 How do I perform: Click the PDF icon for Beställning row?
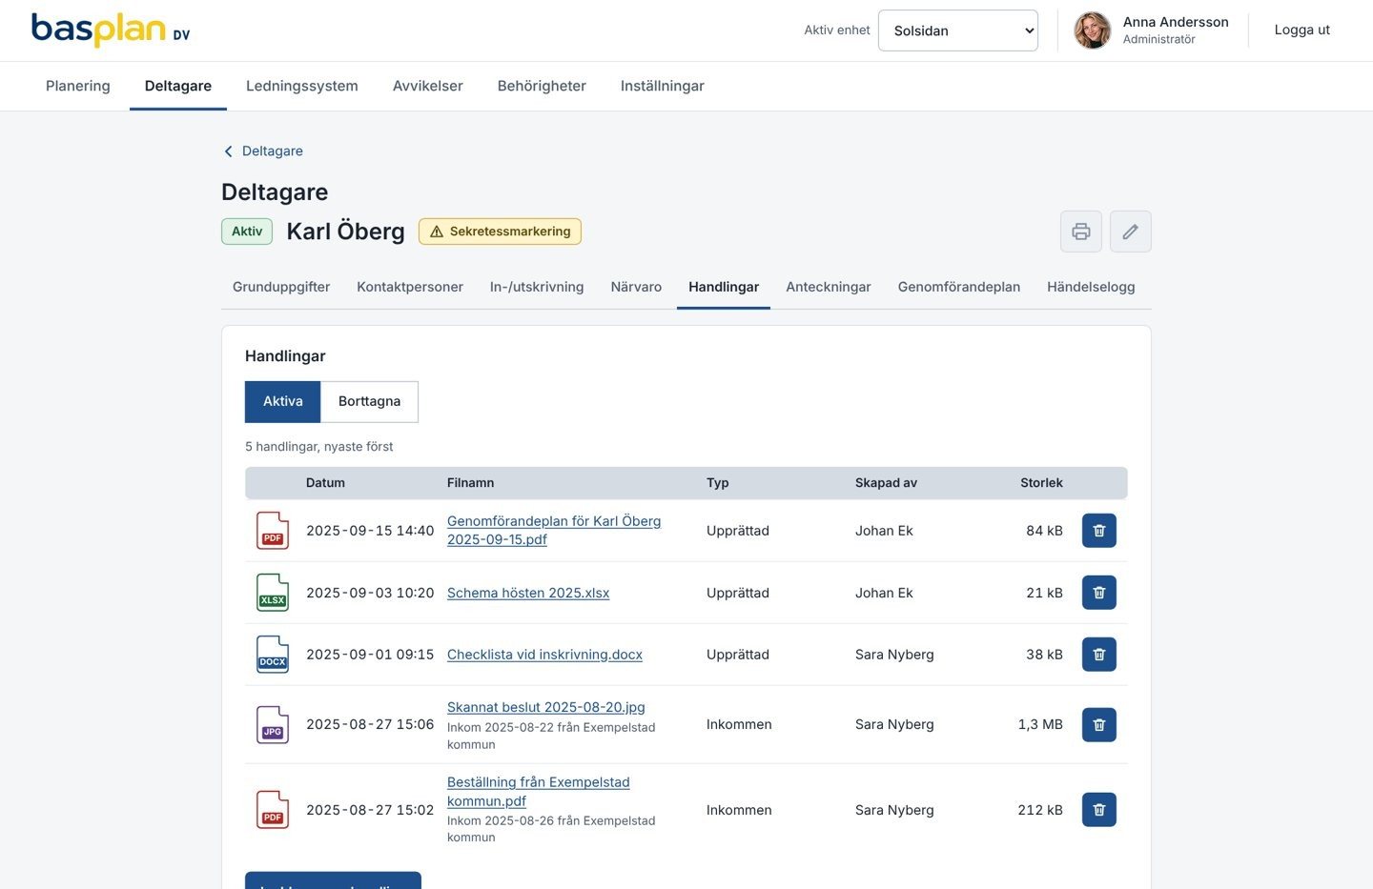click(x=273, y=810)
